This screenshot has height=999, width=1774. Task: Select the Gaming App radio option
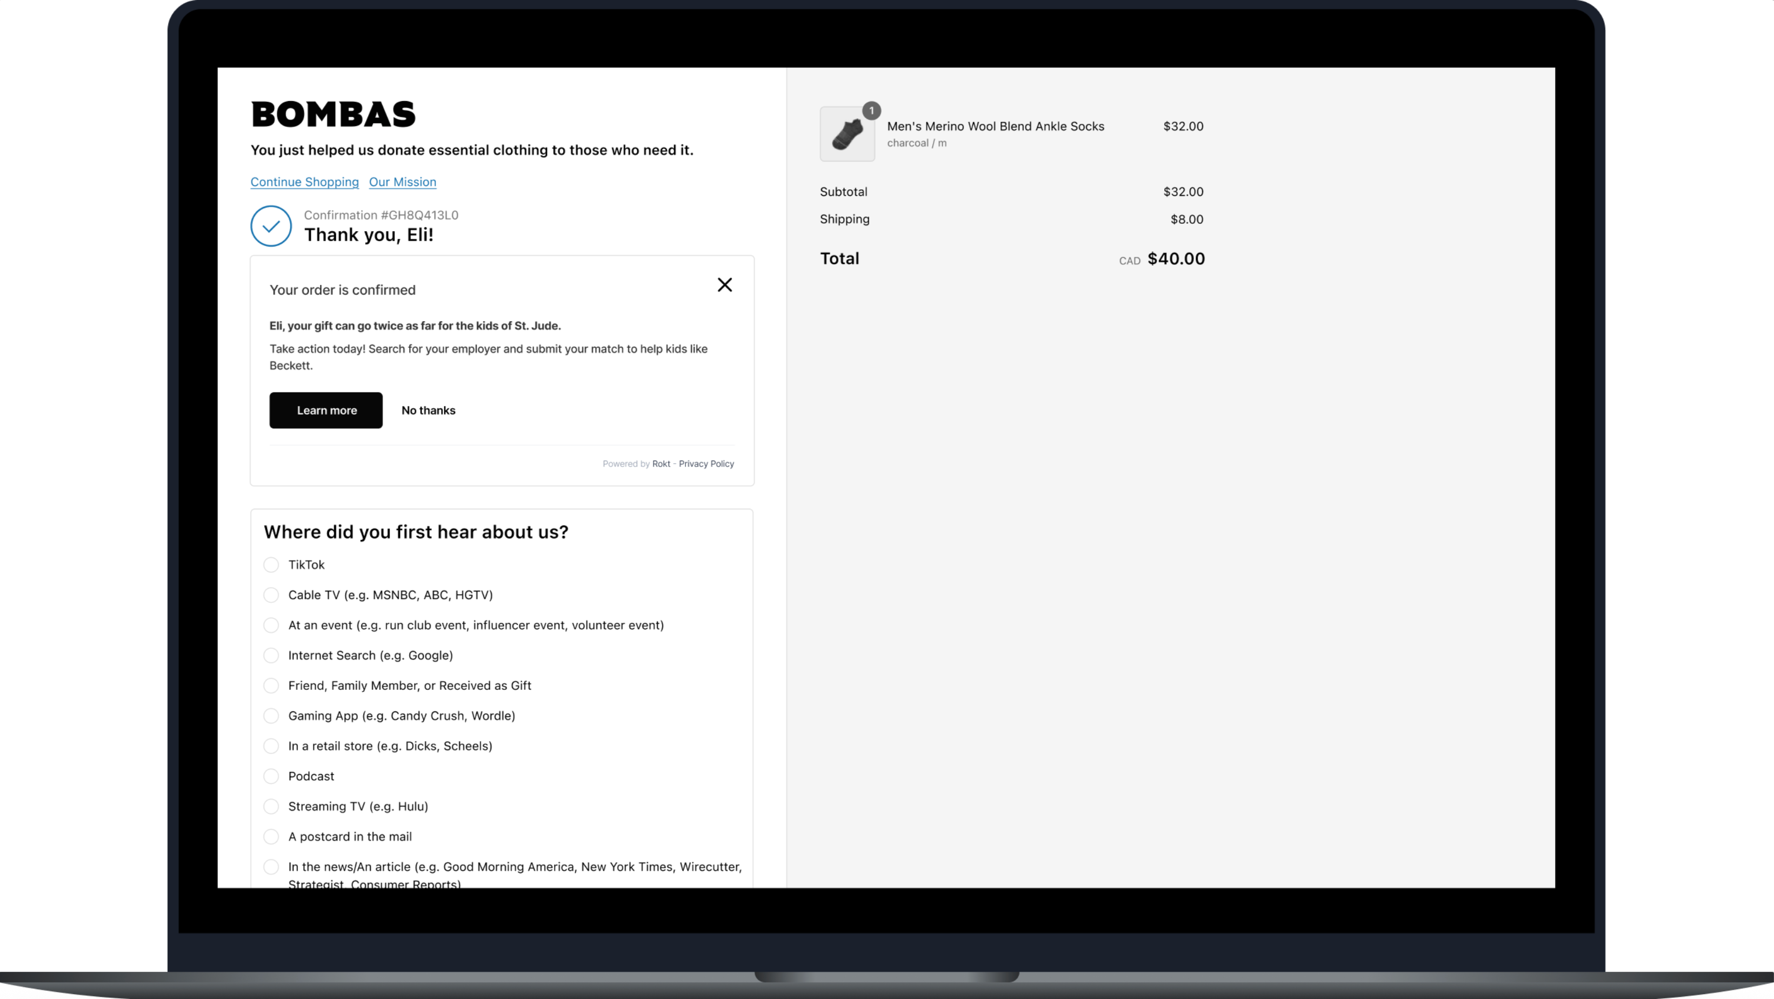pos(271,716)
